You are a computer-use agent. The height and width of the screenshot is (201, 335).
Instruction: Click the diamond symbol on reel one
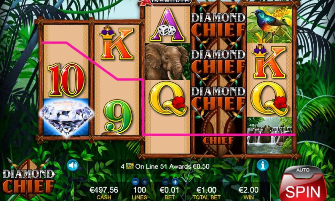(66, 117)
